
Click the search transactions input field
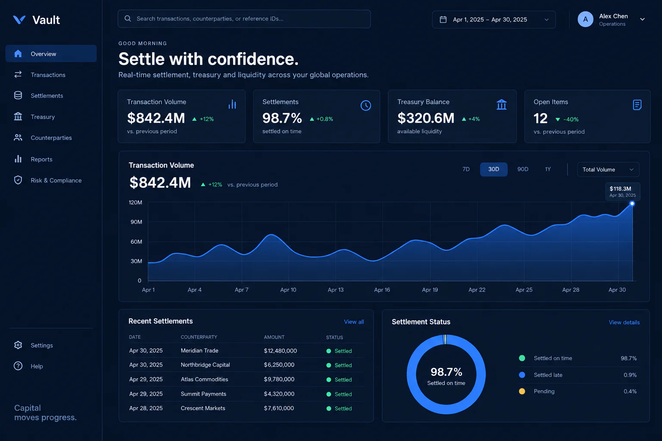point(244,19)
